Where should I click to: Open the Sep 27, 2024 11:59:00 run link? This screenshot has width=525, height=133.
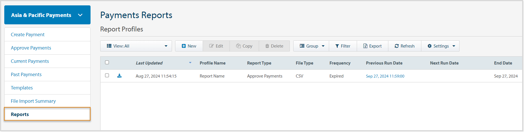click(385, 76)
